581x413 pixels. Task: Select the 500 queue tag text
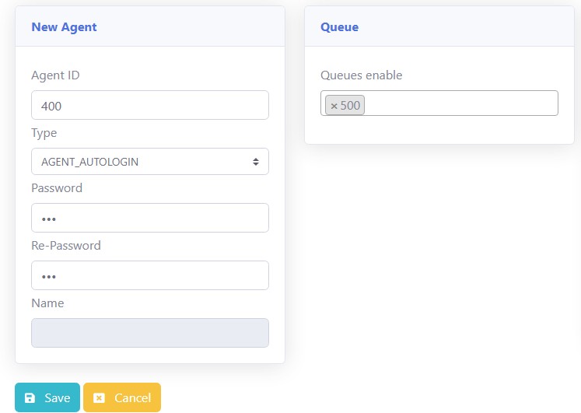(351, 105)
